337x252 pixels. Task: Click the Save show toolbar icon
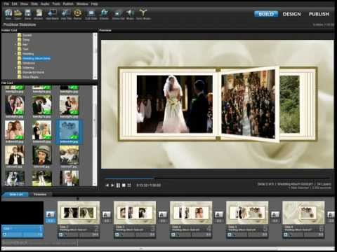coord(28,15)
